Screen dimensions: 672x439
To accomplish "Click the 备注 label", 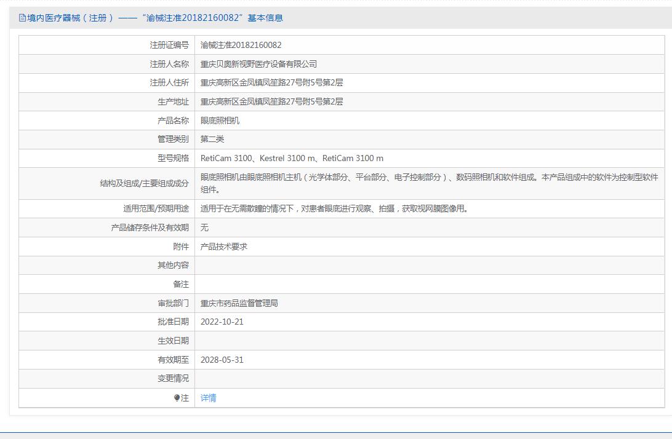I will point(181,285).
